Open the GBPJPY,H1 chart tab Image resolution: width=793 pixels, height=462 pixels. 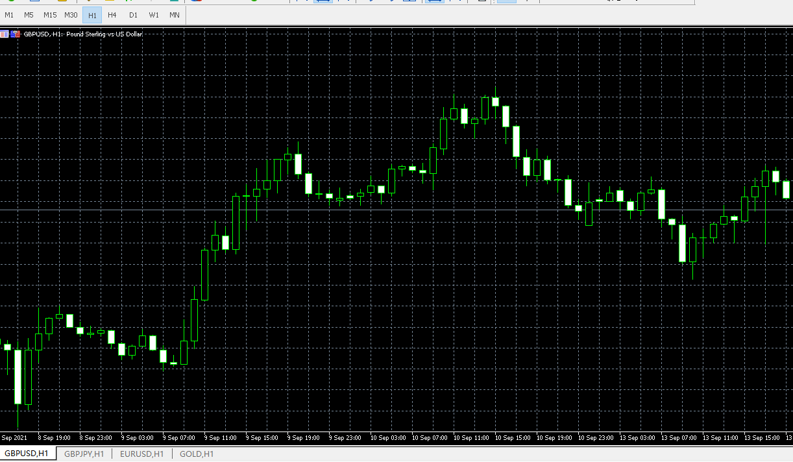click(84, 454)
